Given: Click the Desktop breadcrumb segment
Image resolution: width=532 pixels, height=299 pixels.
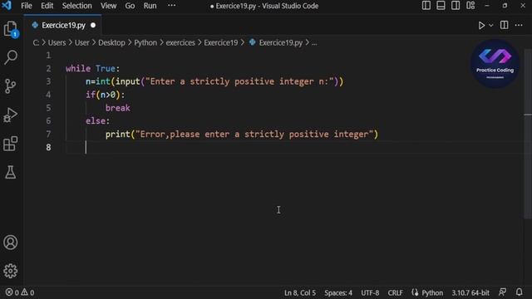Looking at the screenshot, I should click(111, 42).
